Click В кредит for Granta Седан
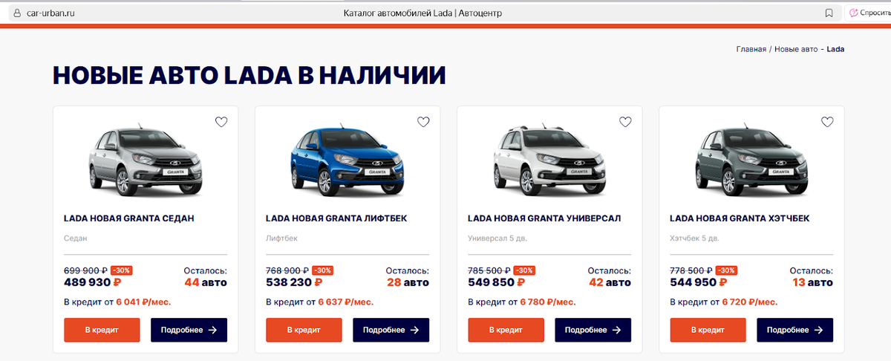The width and height of the screenshot is (891, 361). [x=102, y=330]
